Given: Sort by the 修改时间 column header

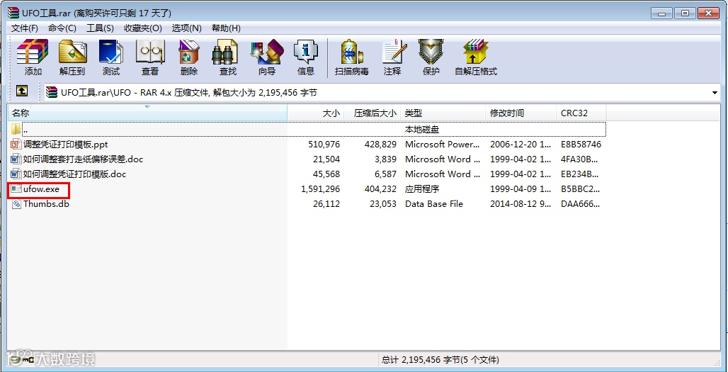Looking at the screenshot, I should pos(521,113).
